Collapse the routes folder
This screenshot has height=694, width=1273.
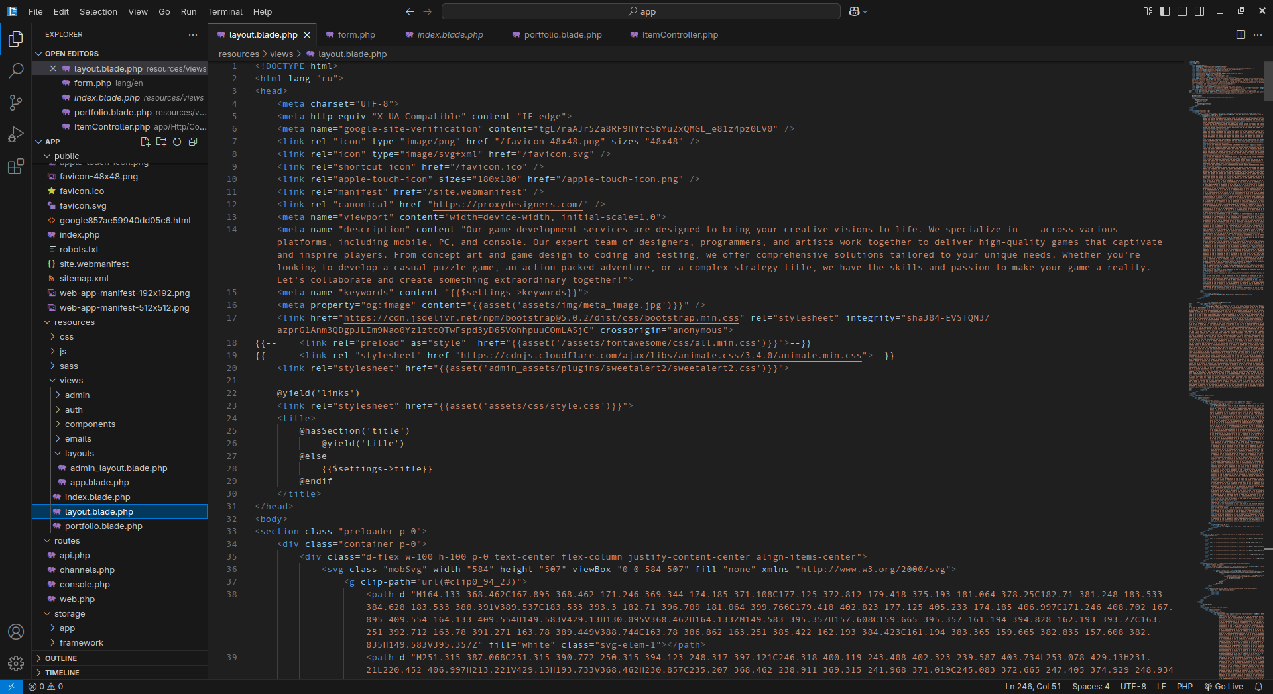click(x=66, y=541)
